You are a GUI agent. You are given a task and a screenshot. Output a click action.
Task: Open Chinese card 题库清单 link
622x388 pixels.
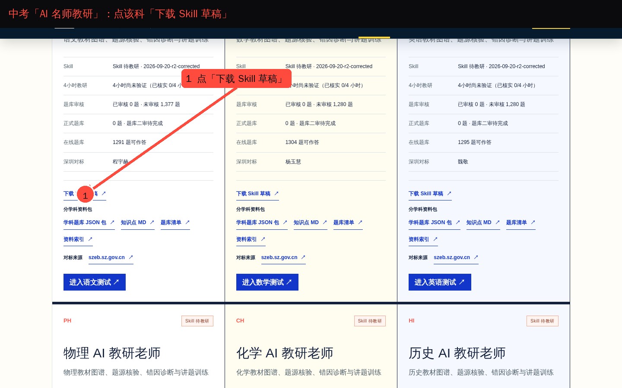tap(175, 223)
